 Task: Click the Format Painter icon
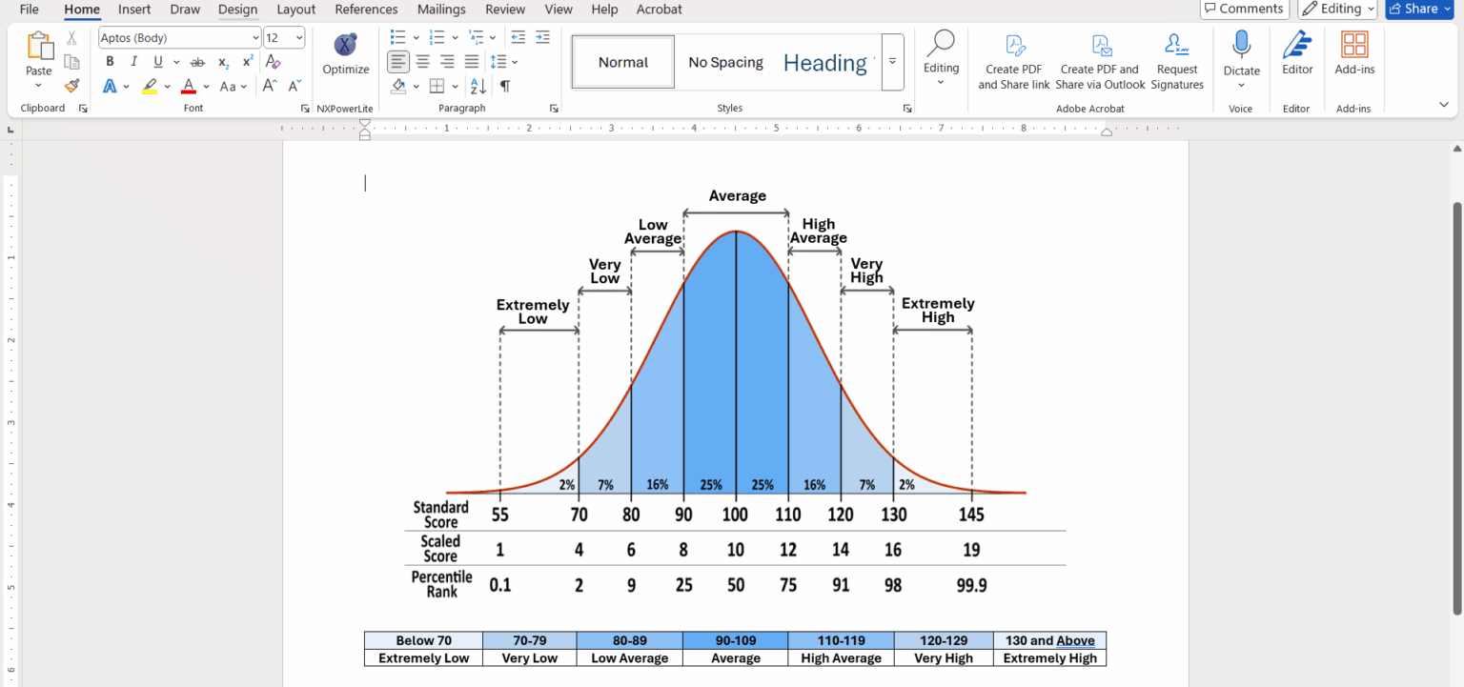(71, 86)
